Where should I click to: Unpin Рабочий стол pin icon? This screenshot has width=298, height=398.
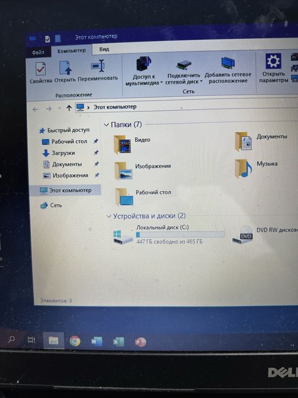coord(96,141)
